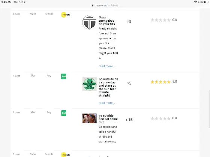This screenshot has height=157, width=210.
Task: Open 'Go outside on a sunny day' title
Action: pyautogui.click(x=108, y=87)
